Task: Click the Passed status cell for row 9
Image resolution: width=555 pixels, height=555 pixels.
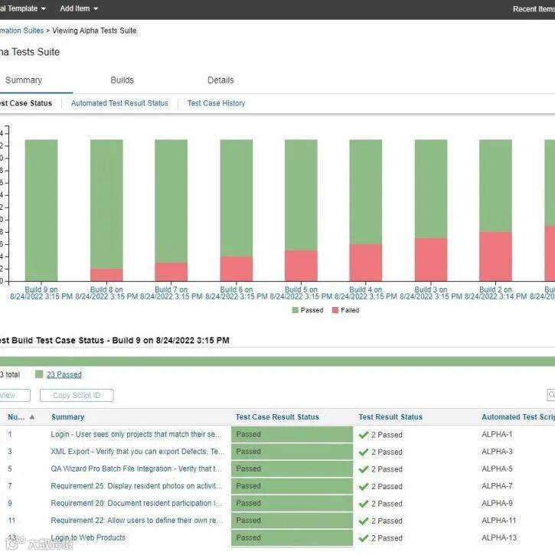Action: pos(292,503)
